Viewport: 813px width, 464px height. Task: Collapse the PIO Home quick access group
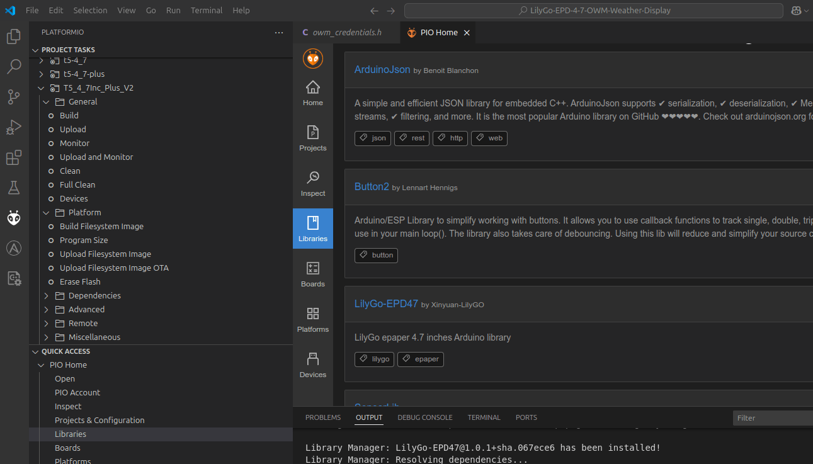[42, 365]
